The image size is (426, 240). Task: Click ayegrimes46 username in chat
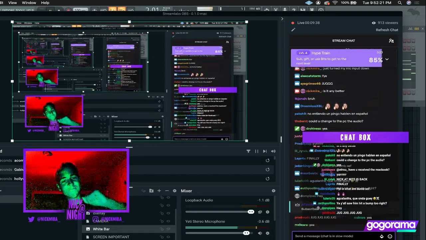point(311,83)
